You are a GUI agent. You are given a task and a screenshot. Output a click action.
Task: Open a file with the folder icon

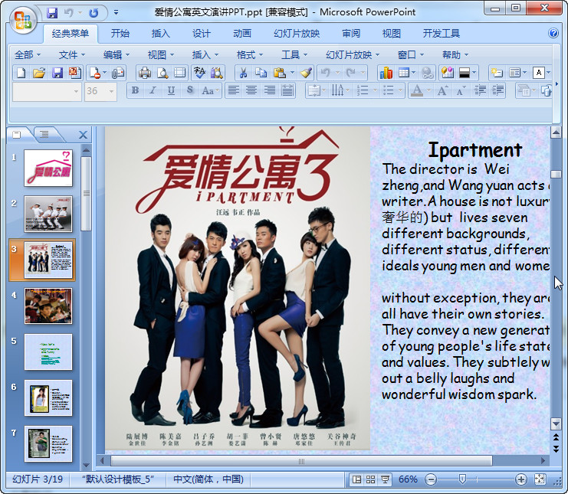(x=39, y=73)
